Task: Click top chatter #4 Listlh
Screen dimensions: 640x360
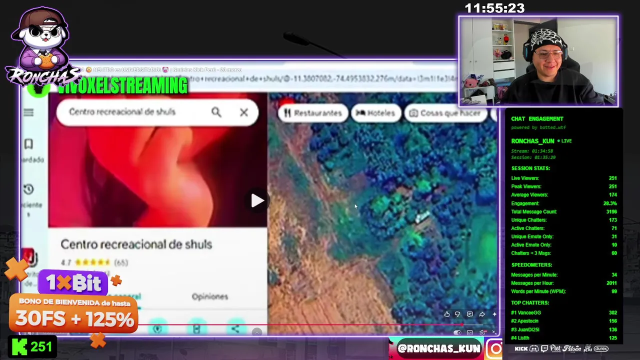Action: coord(564,338)
